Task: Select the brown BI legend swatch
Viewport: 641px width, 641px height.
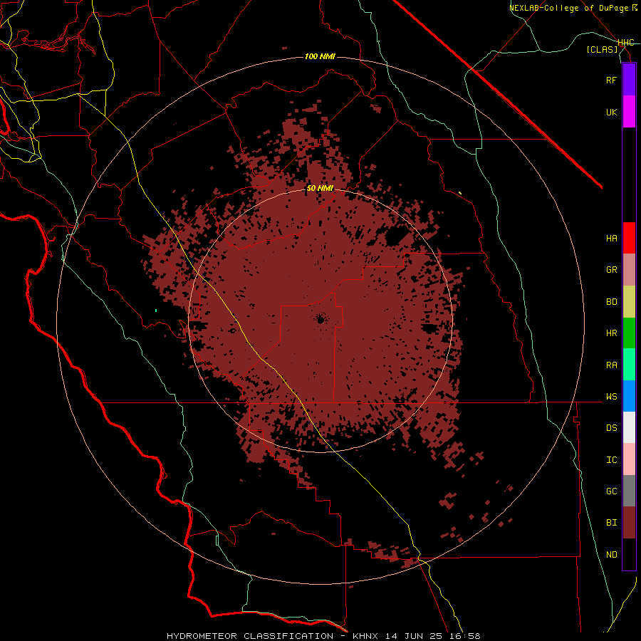Action: (629, 523)
